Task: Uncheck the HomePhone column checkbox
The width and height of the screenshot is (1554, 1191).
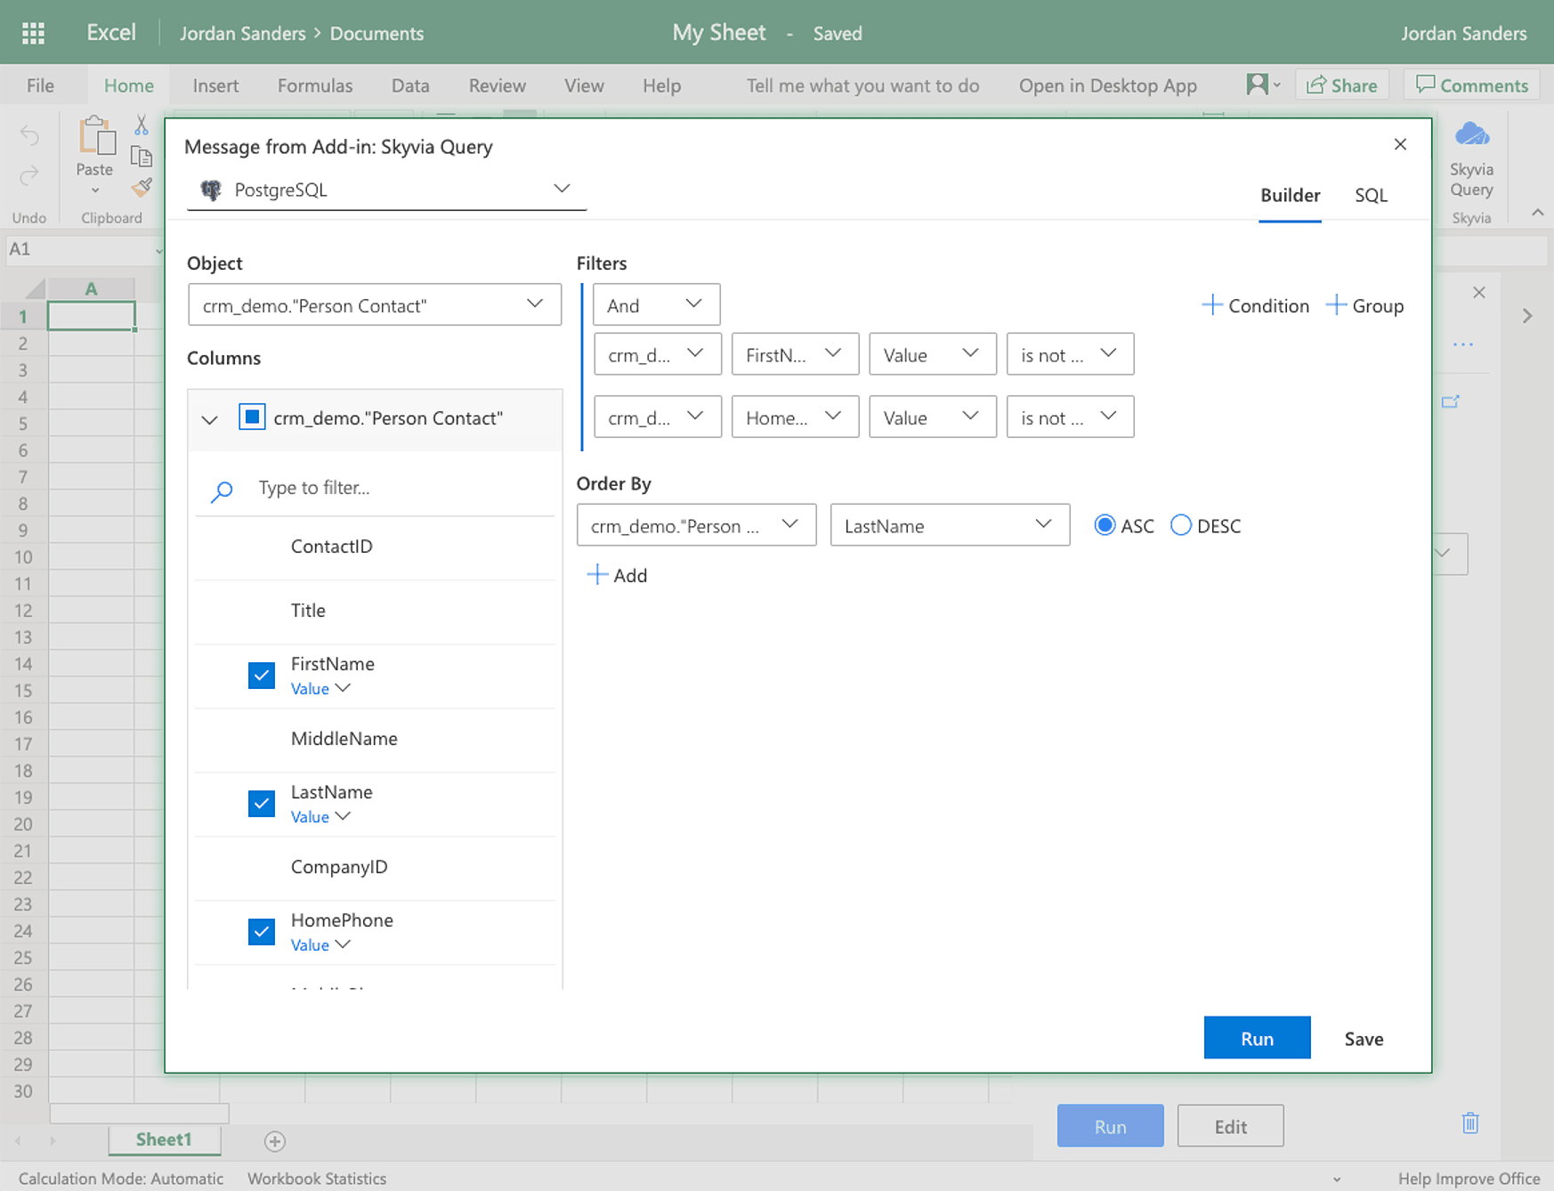Action: pyautogui.click(x=261, y=932)
